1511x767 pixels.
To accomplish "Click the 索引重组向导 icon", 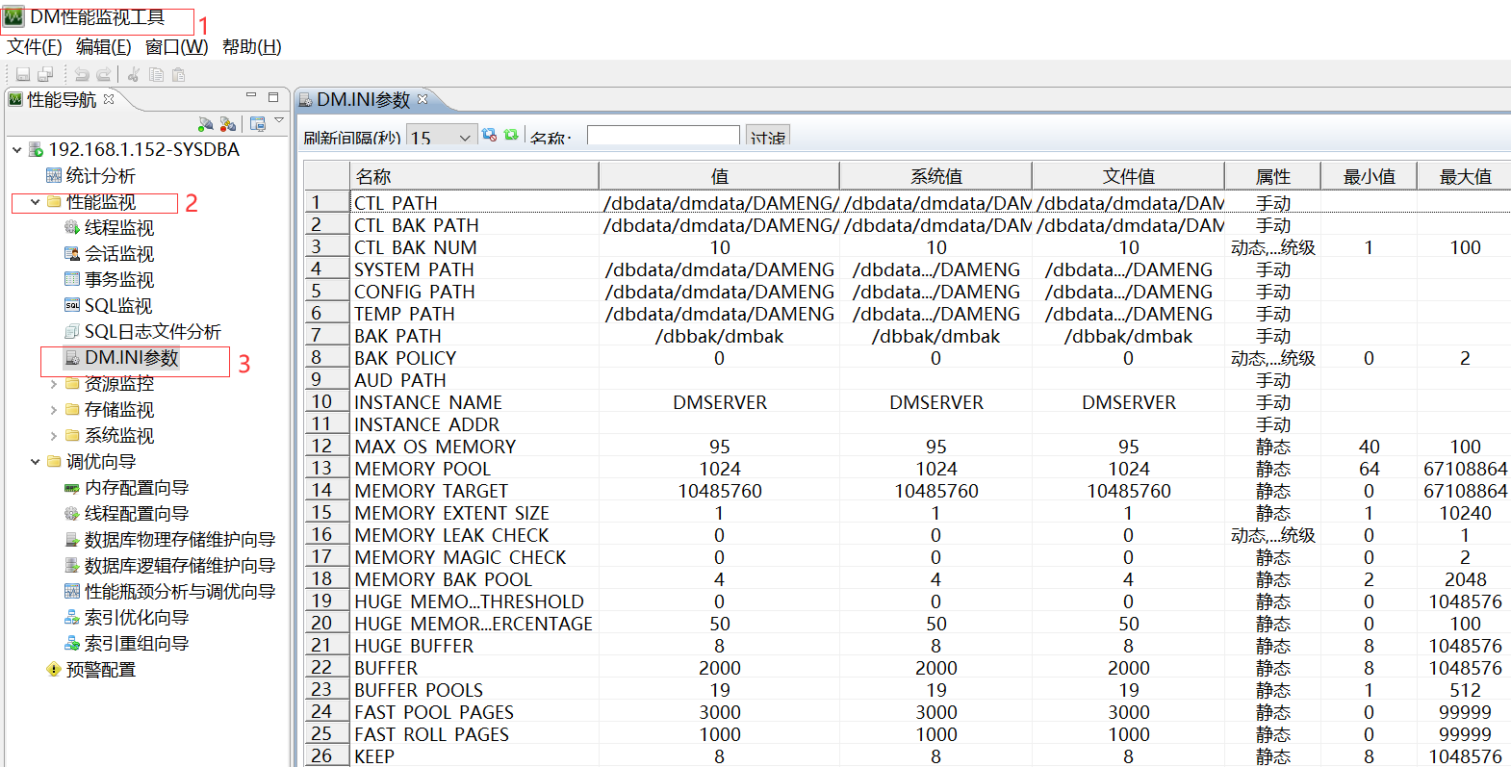I will pos(72,644).
